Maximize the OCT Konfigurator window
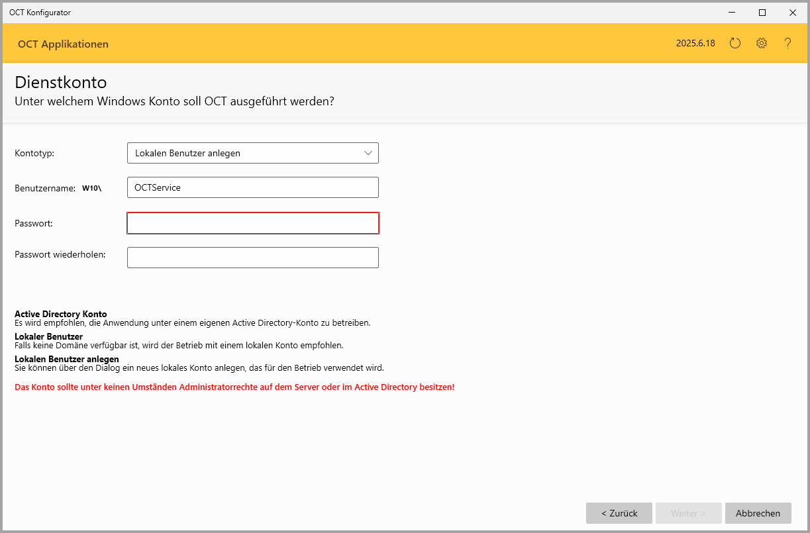 click(x=762, y=13)
